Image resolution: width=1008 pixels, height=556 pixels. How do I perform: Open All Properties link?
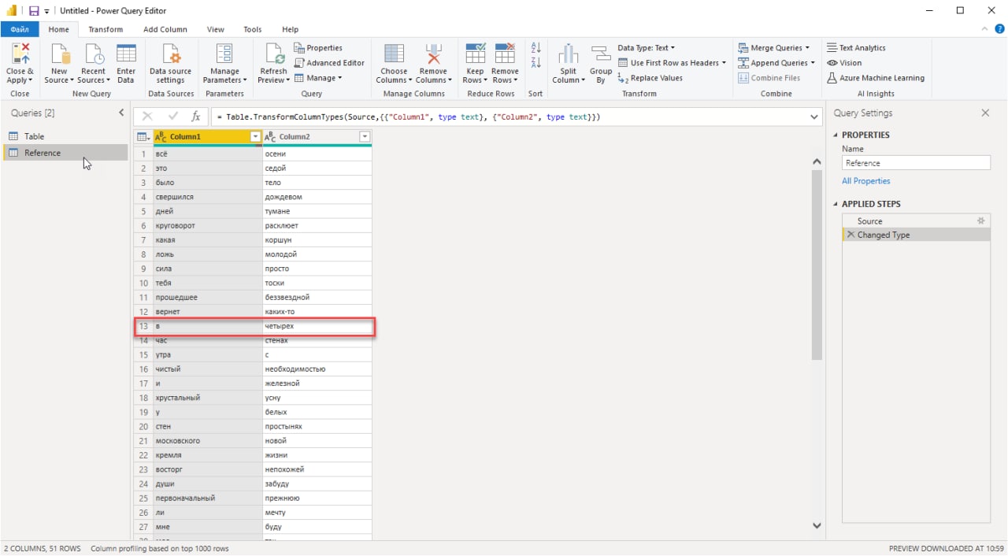[x=866, y=181]
